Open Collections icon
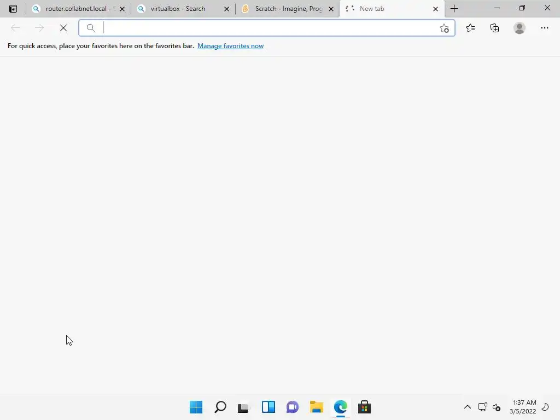Screen dimensions: 560x420 tap(494, 28)
